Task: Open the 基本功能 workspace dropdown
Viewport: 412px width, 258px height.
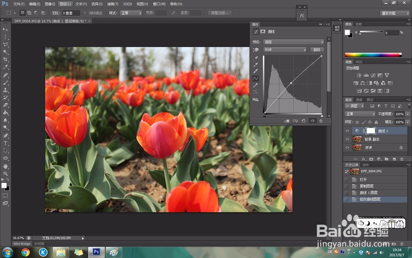Action: click(395, 13)
